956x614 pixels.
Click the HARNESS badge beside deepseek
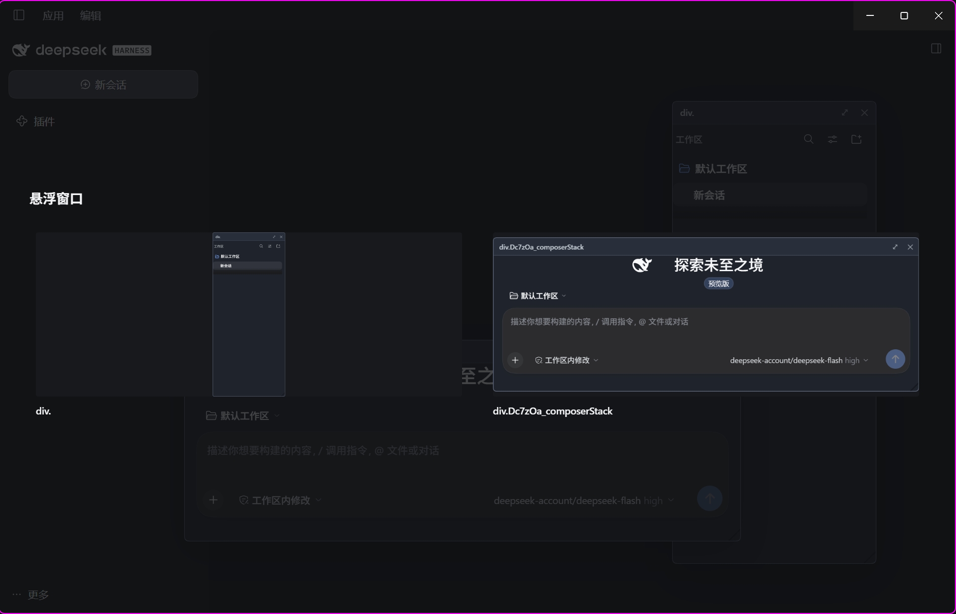[132, 50]
